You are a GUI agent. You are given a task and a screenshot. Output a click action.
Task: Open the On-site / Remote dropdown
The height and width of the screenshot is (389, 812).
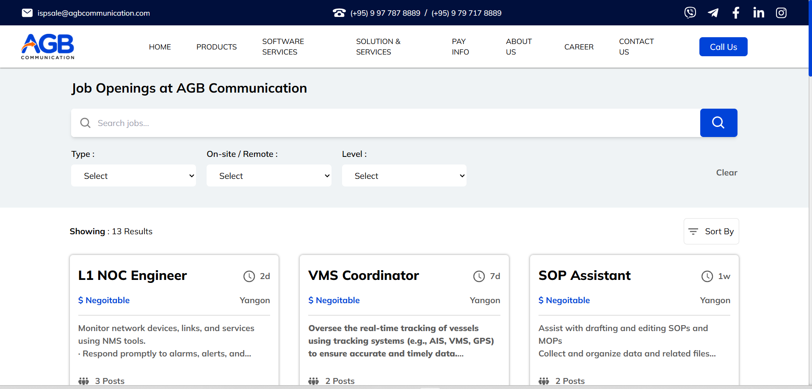[x=269, y=175]
